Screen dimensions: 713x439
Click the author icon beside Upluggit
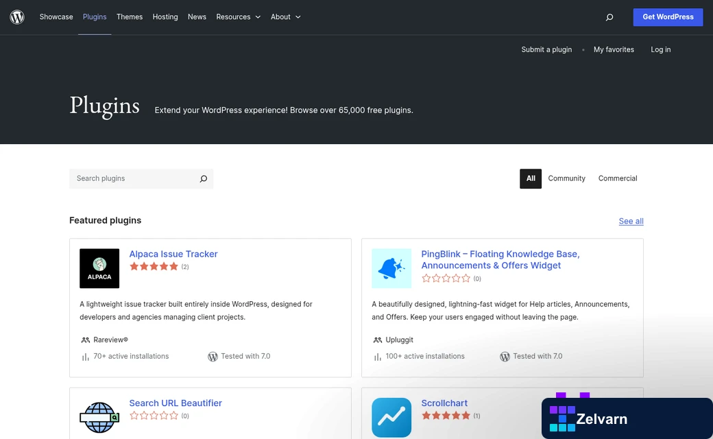[377, 340]
